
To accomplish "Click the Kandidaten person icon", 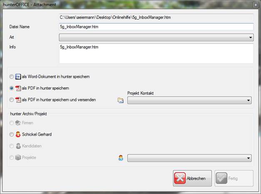I will [x=18, y=146].
